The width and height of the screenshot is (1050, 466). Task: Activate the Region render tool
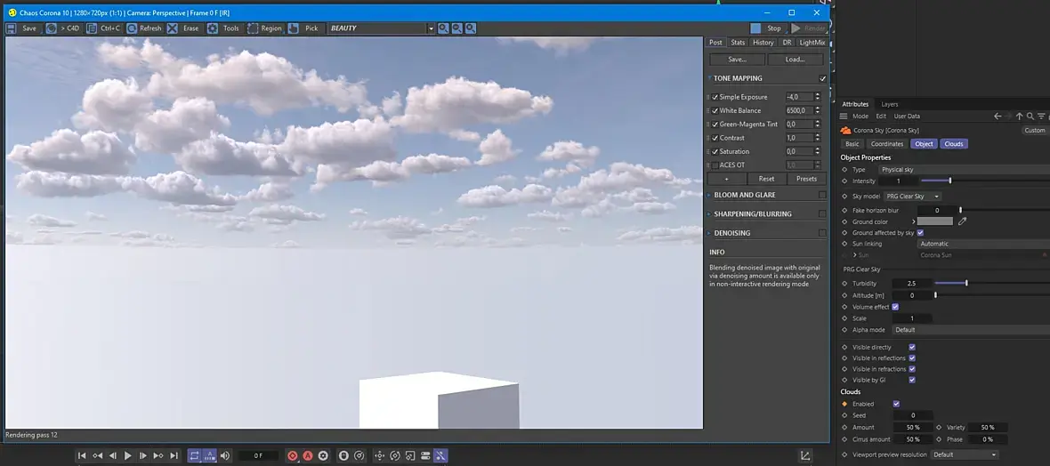click(x=264, y=28)
